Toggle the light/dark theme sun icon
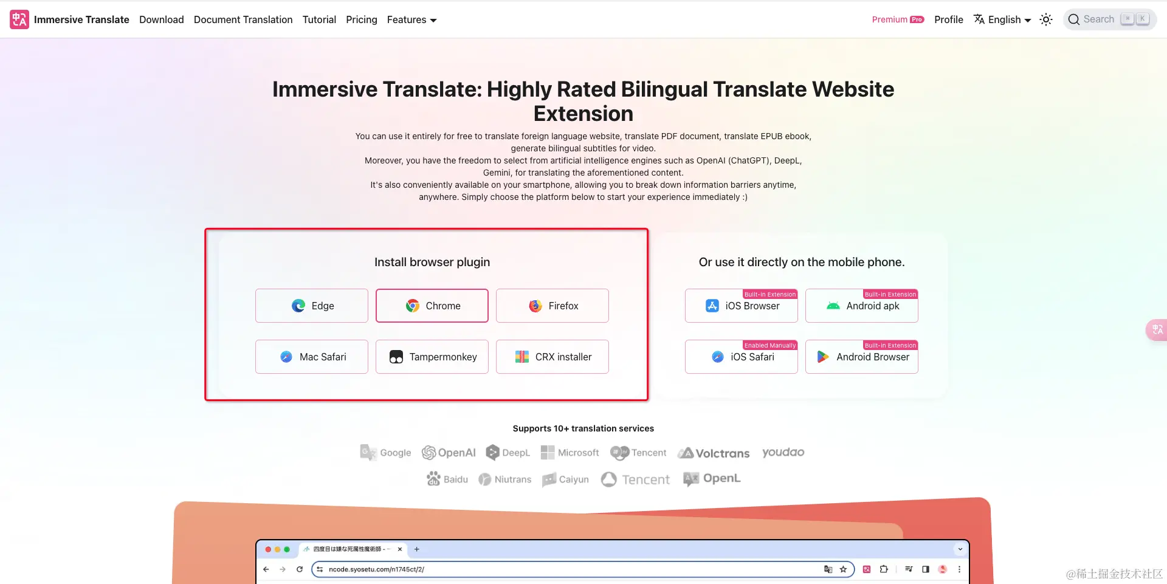1167x584 pixels. click(1046, 19)
